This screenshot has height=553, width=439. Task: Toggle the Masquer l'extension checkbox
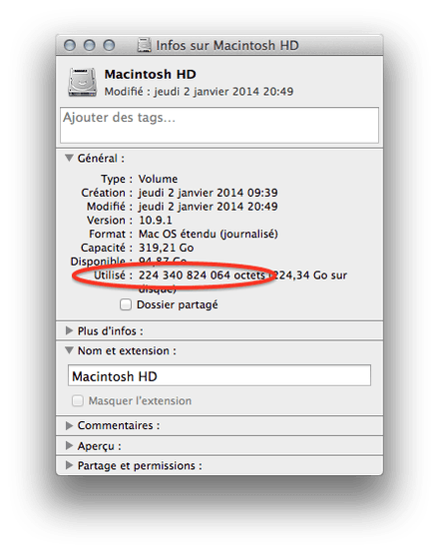78,401
